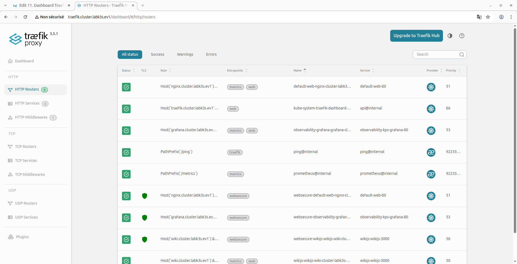Sort table by Priority column

453,70
